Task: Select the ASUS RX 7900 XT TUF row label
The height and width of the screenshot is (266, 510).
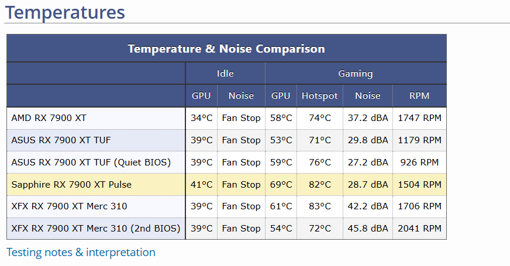Action: (61, 140)
